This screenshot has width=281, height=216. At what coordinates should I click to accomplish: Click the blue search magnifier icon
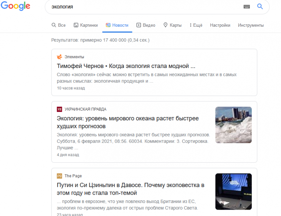coord(260,6)
